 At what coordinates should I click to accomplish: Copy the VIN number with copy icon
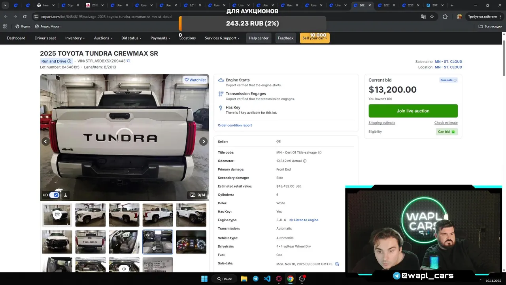(128, 61)
